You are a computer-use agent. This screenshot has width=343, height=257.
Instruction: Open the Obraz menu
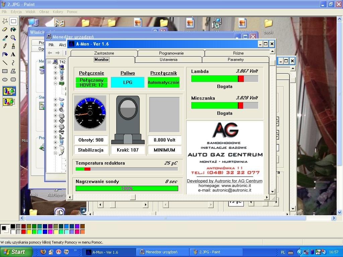pos(44,12)
